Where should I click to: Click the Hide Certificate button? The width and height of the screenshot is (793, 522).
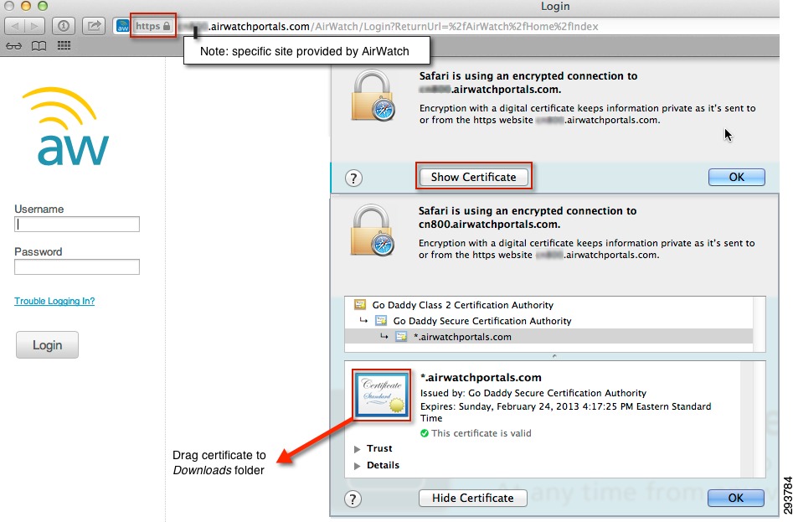tap(473, 499)
